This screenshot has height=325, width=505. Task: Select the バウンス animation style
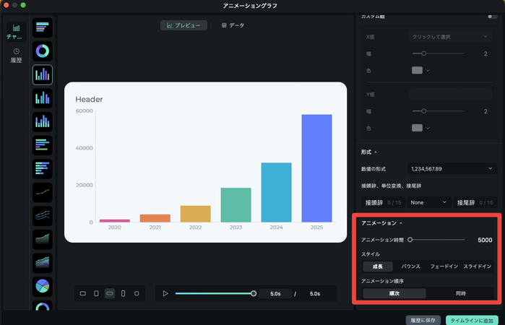(410, 266)
